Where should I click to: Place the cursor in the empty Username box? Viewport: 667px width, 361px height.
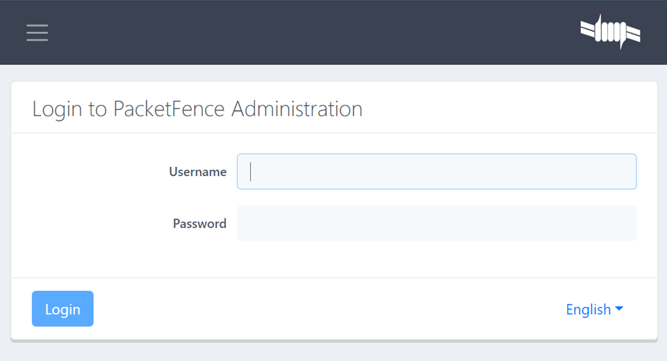pyautogui.click(x=436, y=172)
